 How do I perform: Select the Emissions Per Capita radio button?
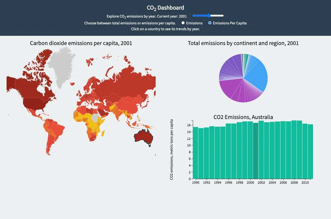point(210,23)
